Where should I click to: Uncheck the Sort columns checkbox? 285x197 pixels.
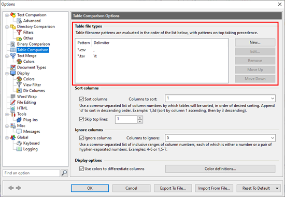[81, 99]
